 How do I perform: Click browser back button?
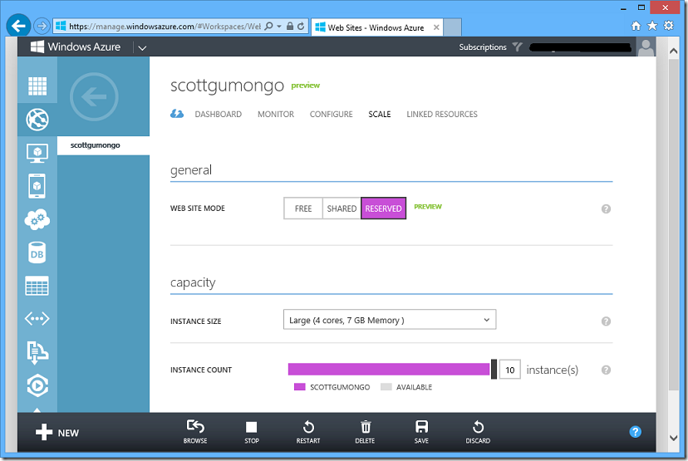click(18, 26)
